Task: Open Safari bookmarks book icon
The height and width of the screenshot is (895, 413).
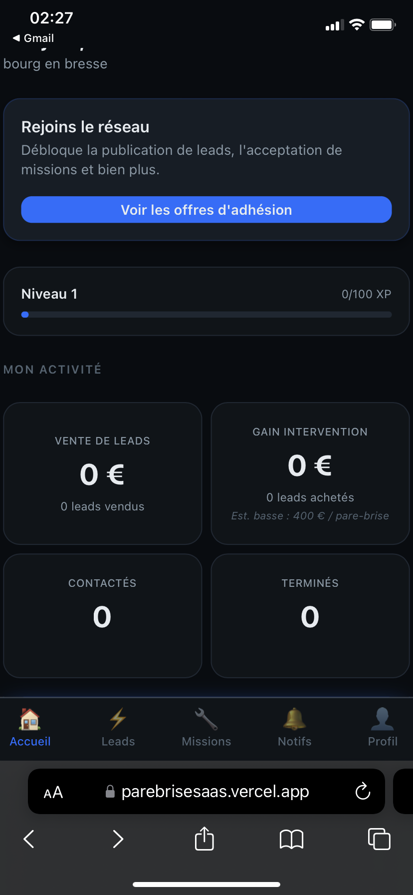Action: [292, 839]
